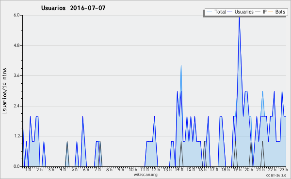291x179 pixels.
Task: Click the 7 h x-axis label
Action: point(97,169)
